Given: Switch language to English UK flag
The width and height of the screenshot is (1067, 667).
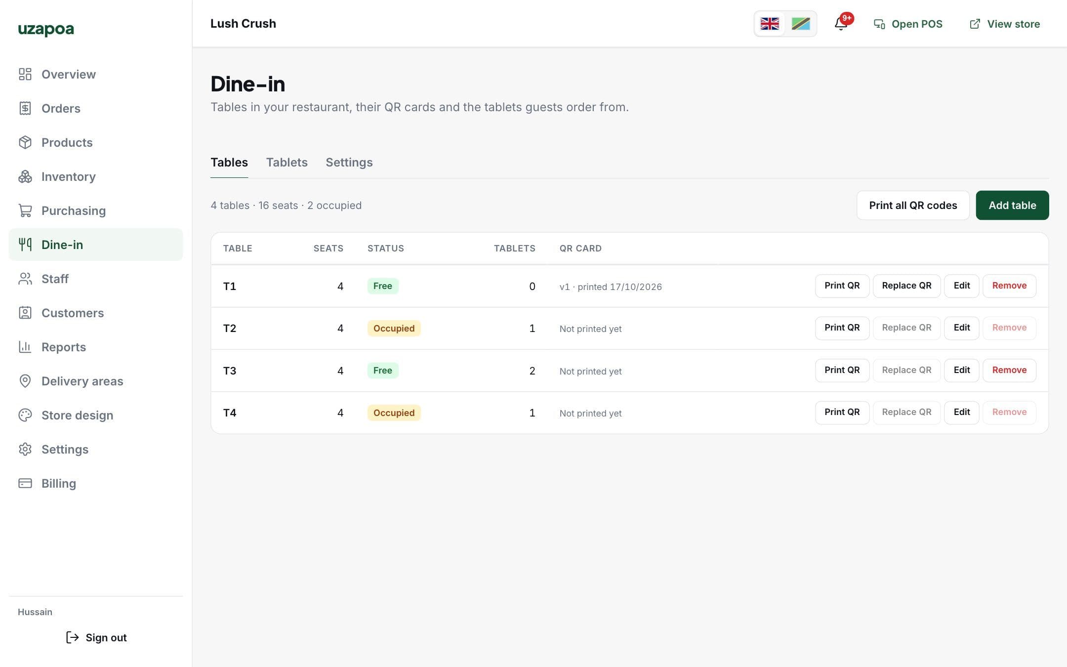Looking at the screenshot, I should coord(770,24).
